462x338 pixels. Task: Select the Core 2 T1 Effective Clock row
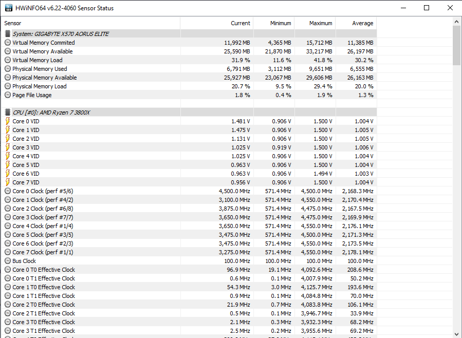[189, 313]
